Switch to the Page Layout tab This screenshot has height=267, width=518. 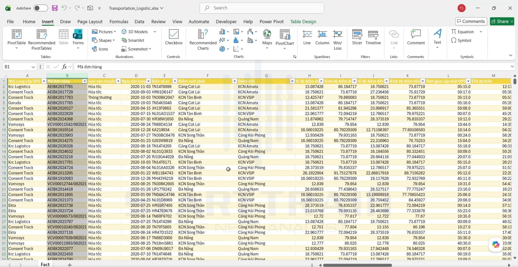(90, 22)
